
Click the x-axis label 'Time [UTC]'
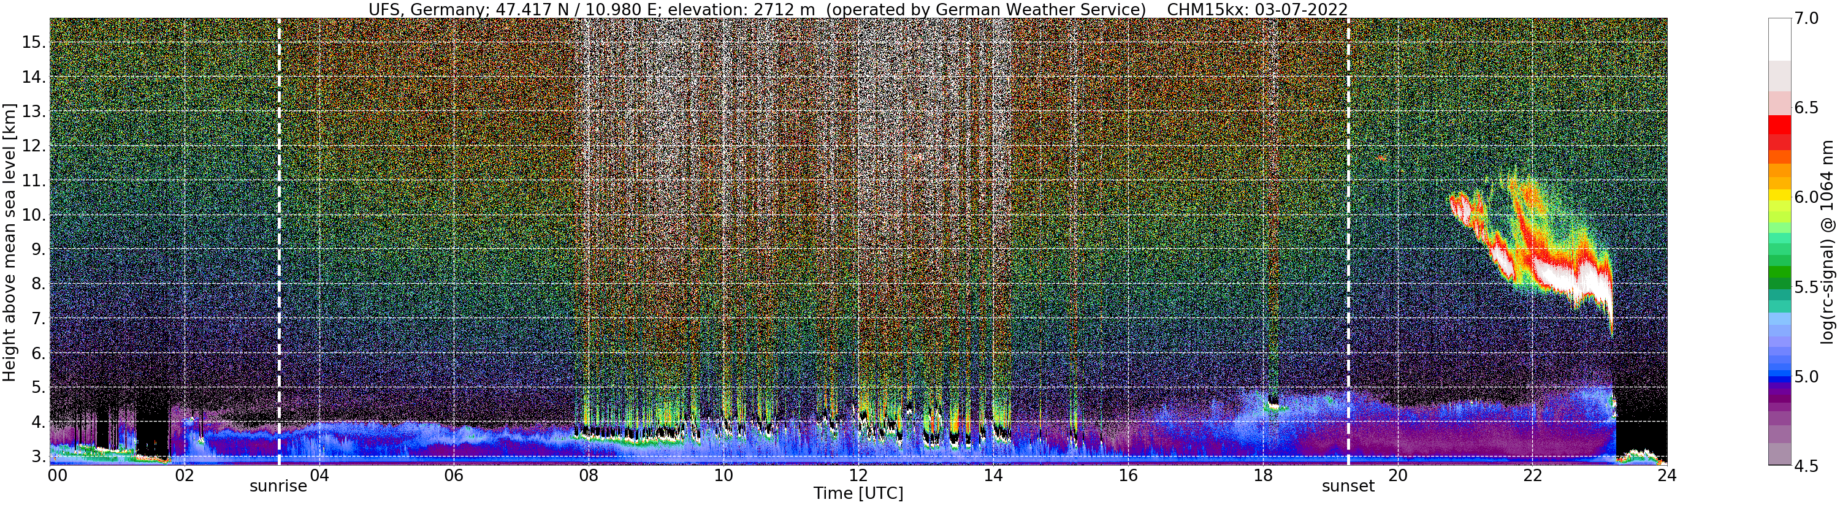click(858, 493)
